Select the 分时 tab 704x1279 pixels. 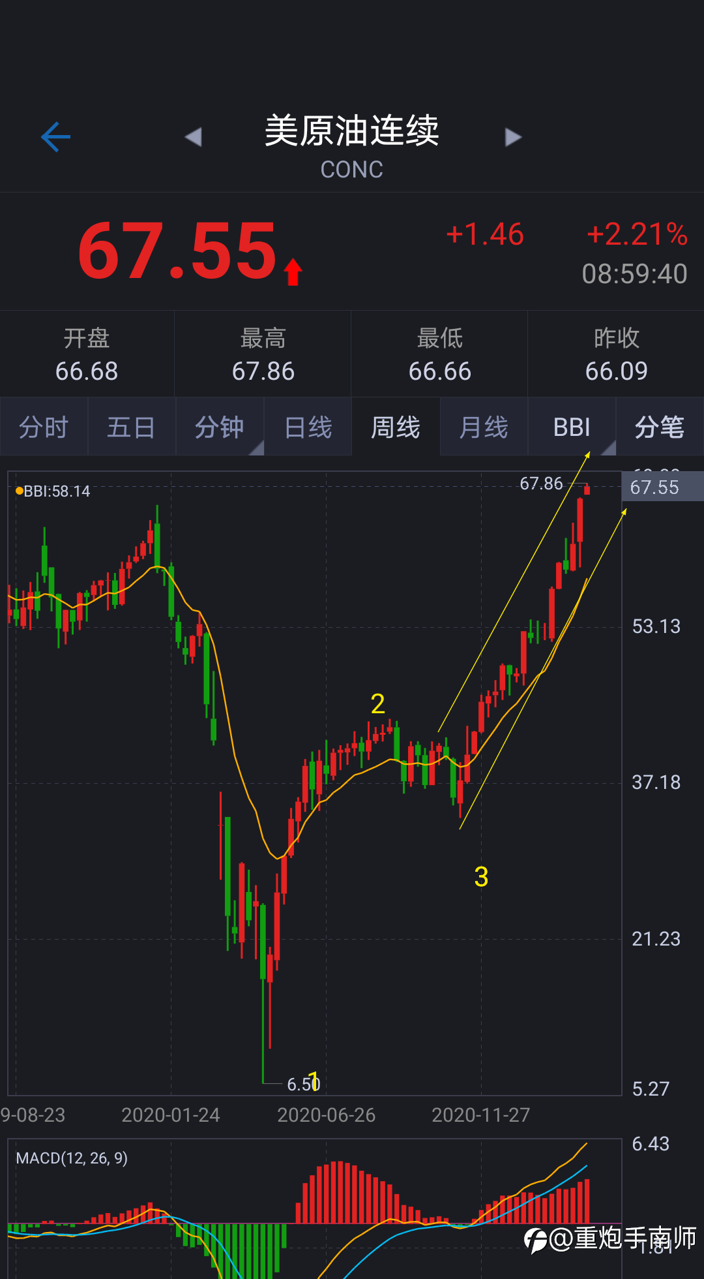pos(44,427)
